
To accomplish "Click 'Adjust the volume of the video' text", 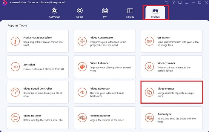I will (107, 120).
